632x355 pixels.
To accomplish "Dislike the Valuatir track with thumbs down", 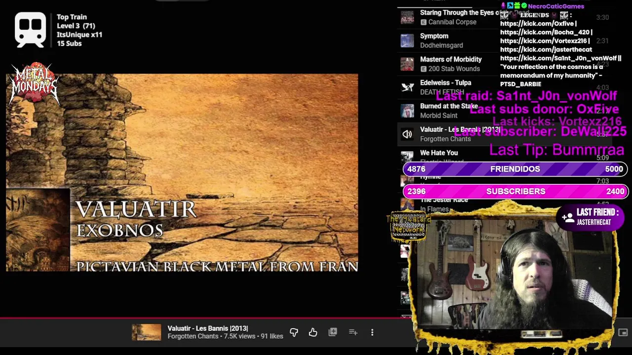I will click(x=294, y=333).
